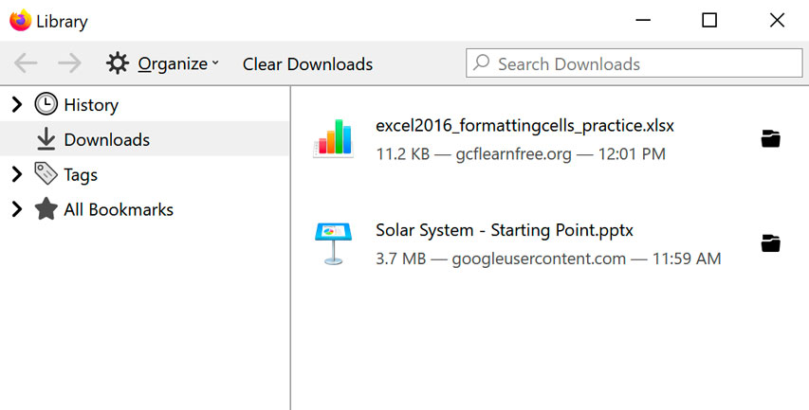Expand the All Bookmarks node arrow

pos(16,209)
